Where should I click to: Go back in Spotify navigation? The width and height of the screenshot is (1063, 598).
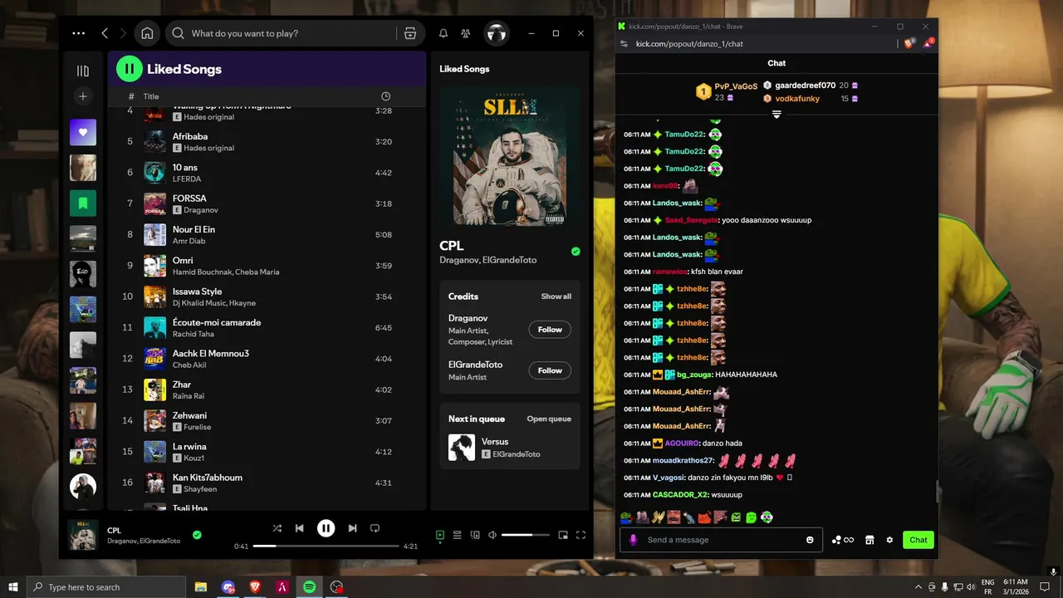pyautogui.click(x=105, y=33)
